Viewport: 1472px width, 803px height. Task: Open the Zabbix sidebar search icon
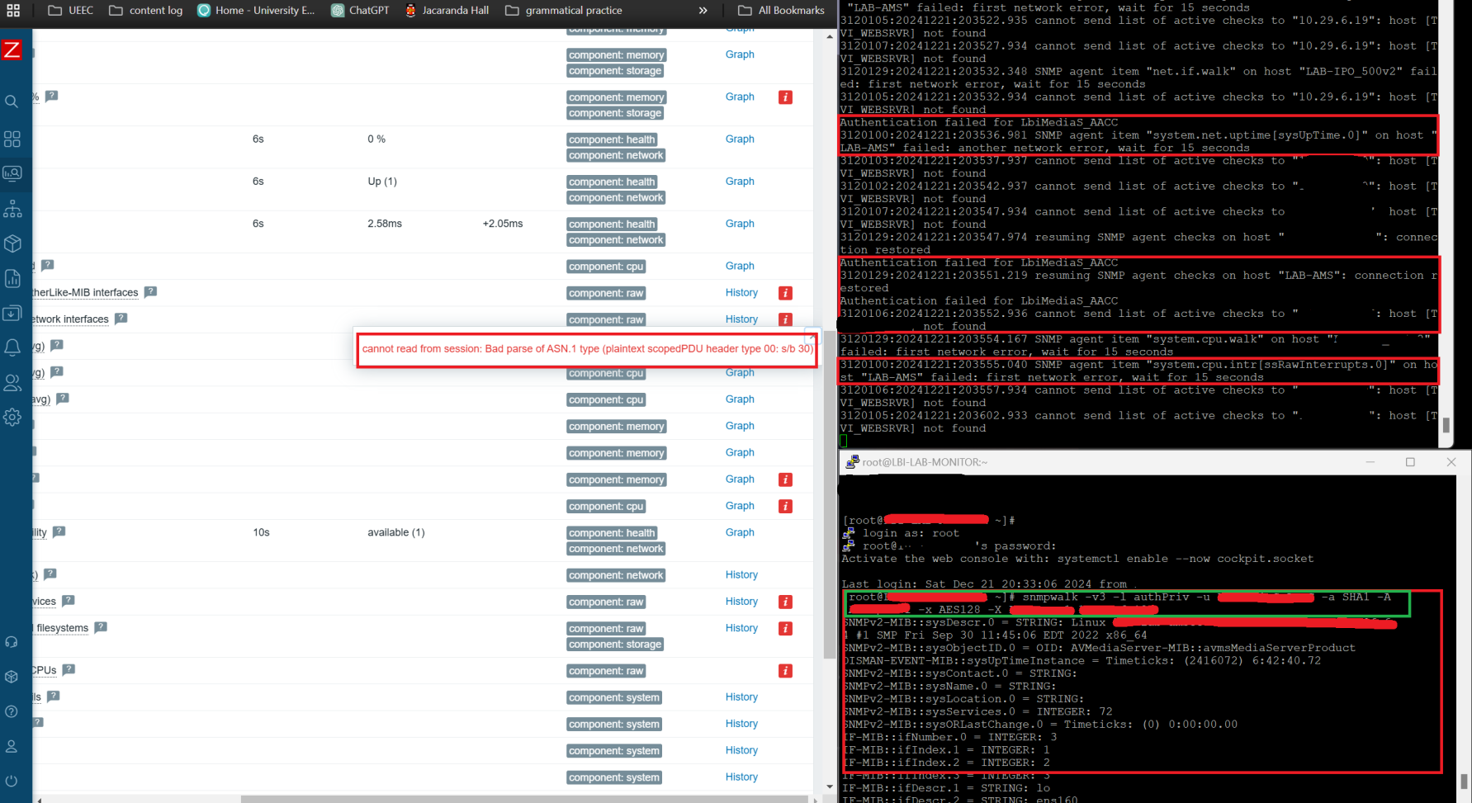pos(12,102)
